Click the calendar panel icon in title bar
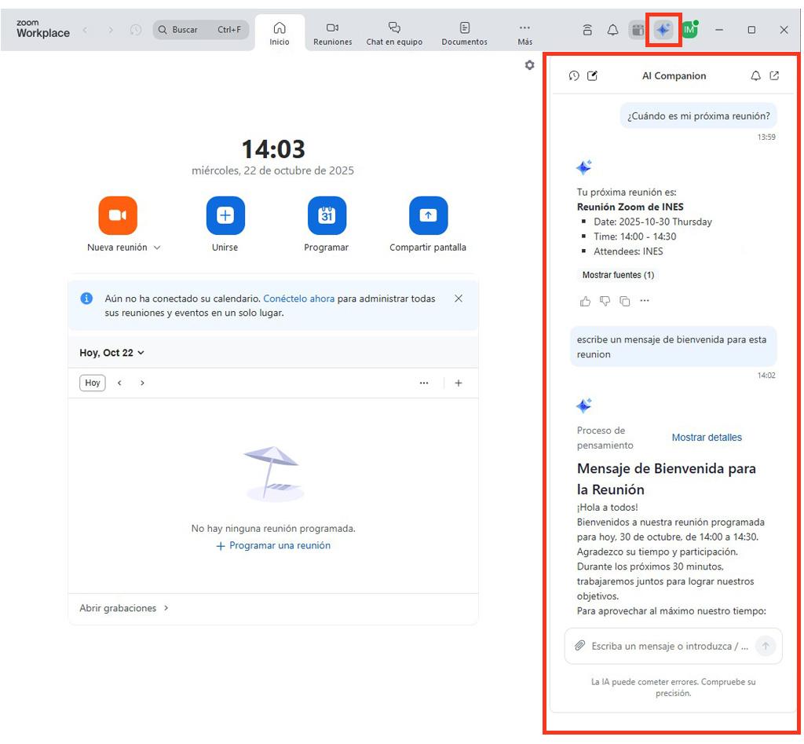The image size is (804, 744). pos(638,30)
